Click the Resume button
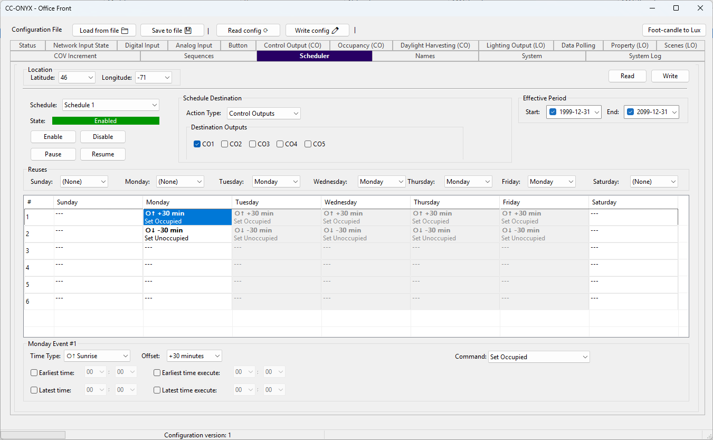 103,154
